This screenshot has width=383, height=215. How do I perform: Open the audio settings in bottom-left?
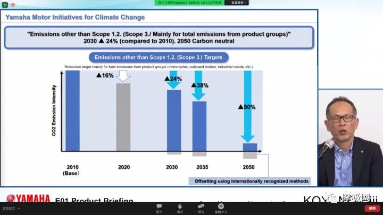pos(9,209)
